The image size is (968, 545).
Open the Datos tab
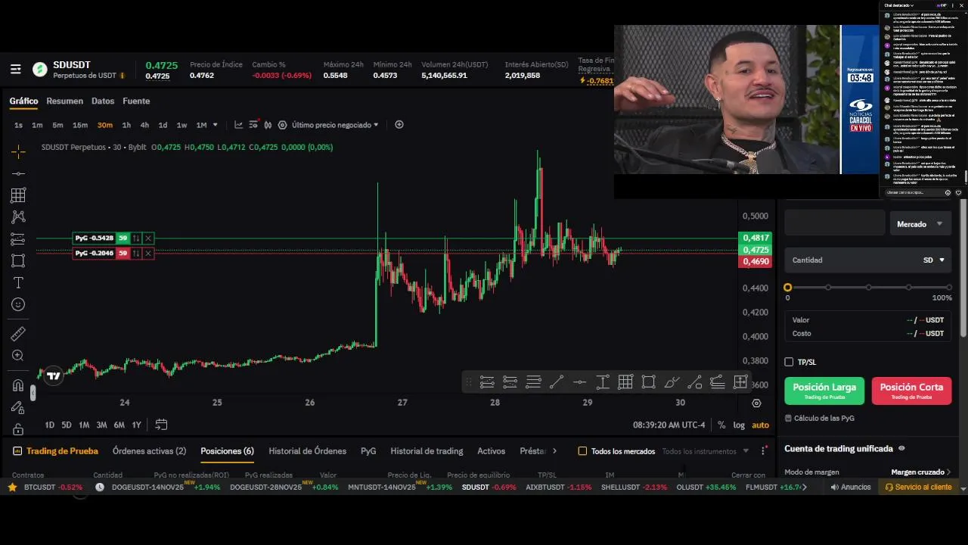point(103,101)
